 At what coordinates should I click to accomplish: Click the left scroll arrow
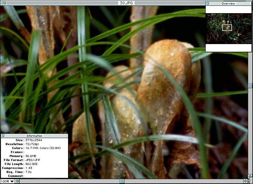[17, 181]
